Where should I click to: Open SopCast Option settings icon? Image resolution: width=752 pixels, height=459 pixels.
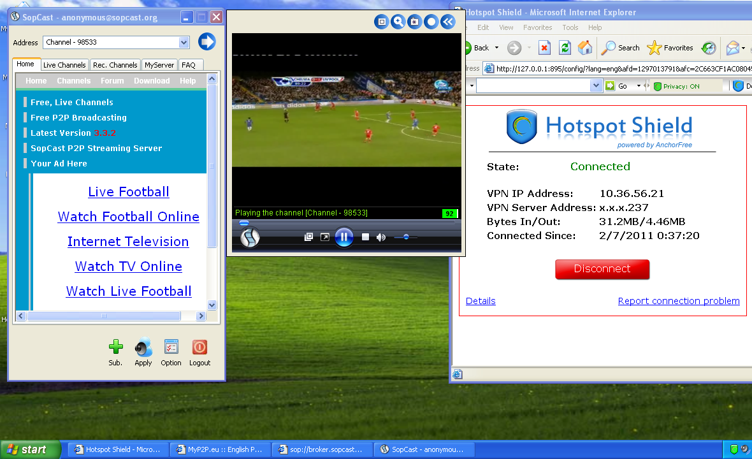171,347
